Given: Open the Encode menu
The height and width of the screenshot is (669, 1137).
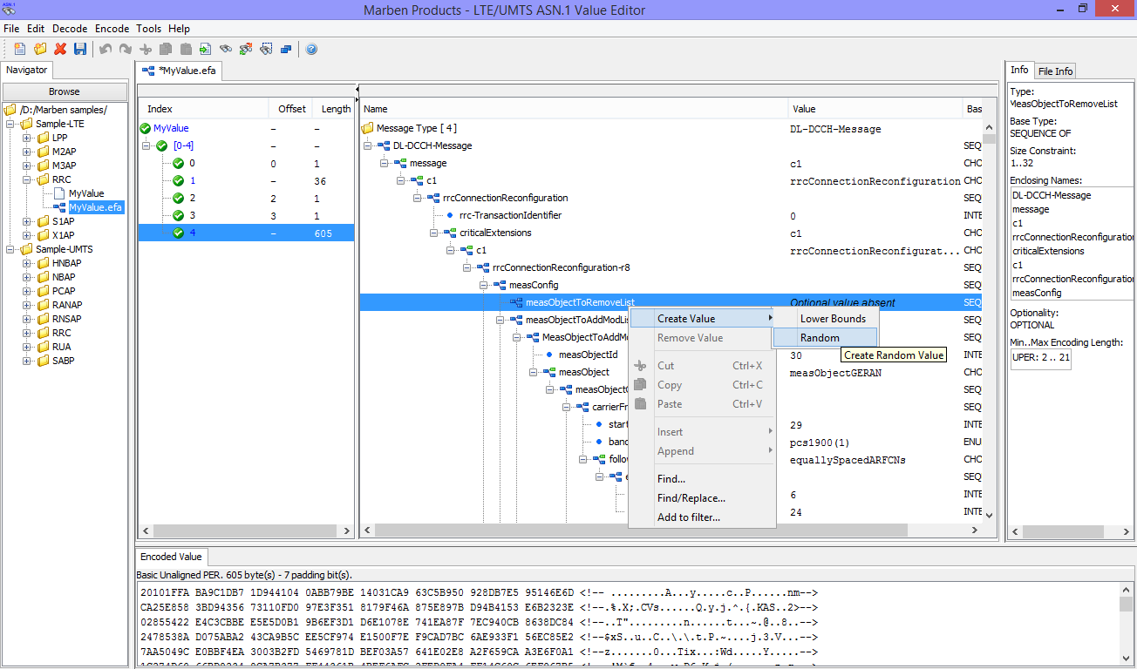Looking at the screenshot, I should 112,29.
